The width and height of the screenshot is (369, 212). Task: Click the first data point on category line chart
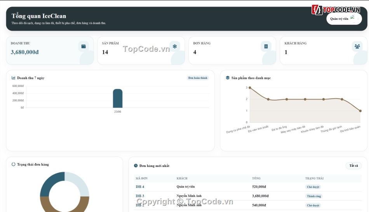(x=250, y=88)
